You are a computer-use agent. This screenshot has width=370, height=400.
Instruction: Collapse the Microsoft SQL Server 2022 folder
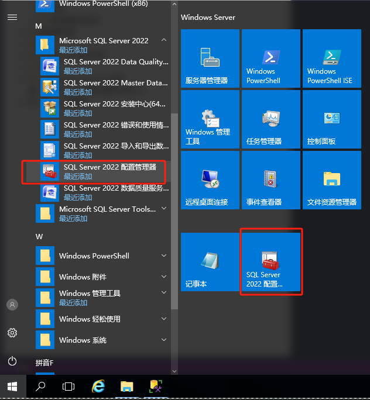pyautogui.click(x=164, y=40)
